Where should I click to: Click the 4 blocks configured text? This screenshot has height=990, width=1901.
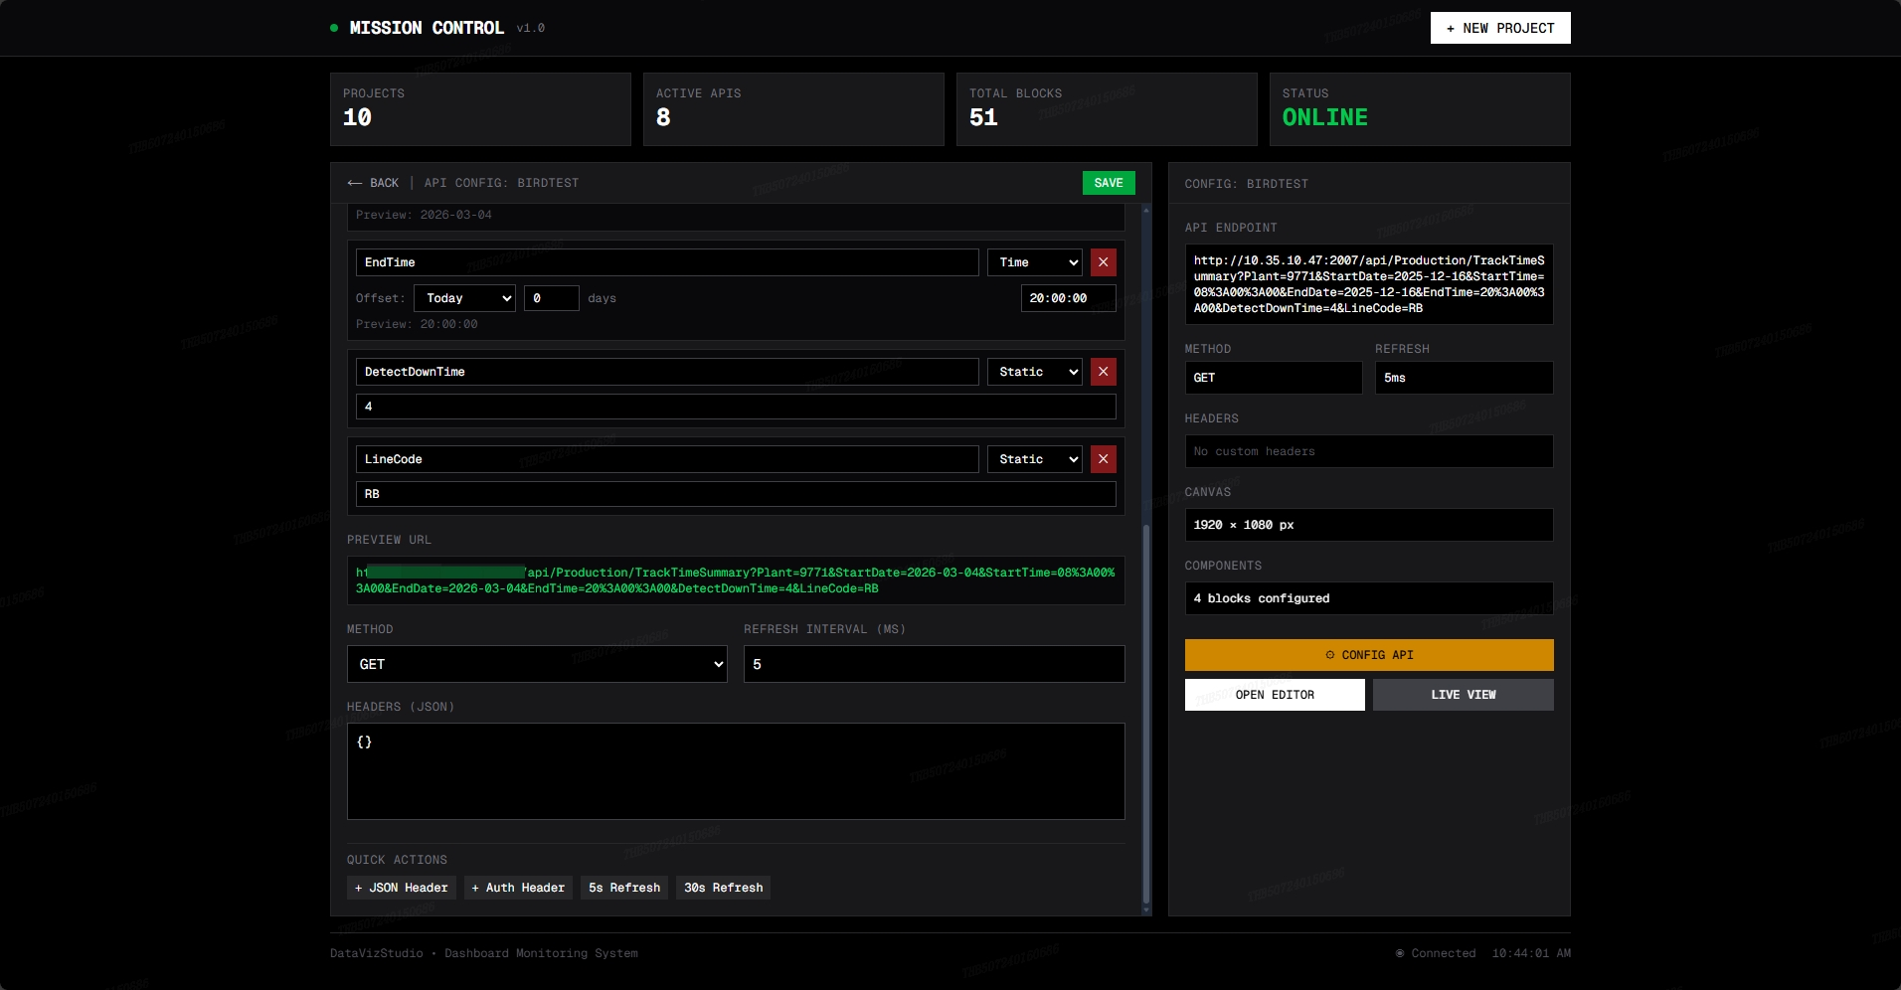point(1262,598)
